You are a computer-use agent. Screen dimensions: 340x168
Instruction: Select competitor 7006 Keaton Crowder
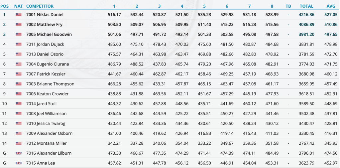48,94
